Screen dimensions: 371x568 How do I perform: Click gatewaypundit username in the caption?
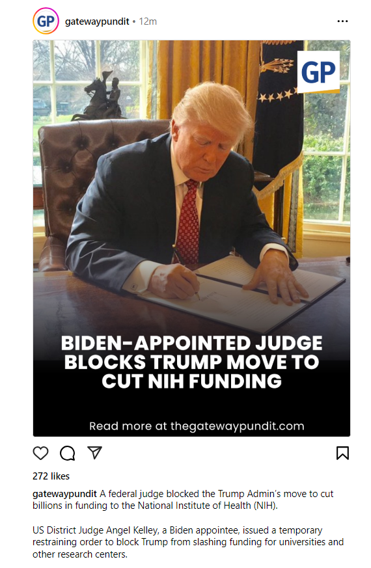64,494
